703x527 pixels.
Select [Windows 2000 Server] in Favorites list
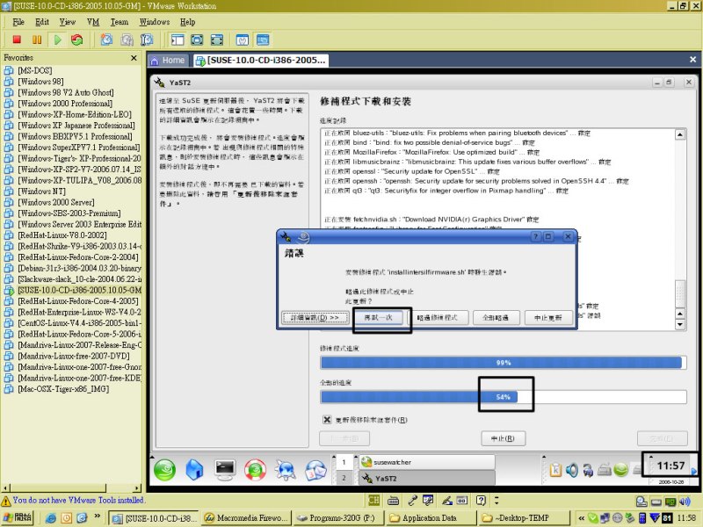pyautogui.click(x=56, y=203)
